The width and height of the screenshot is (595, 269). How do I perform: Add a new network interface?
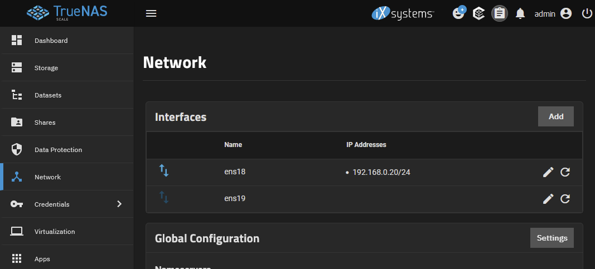tap(555, 116)
